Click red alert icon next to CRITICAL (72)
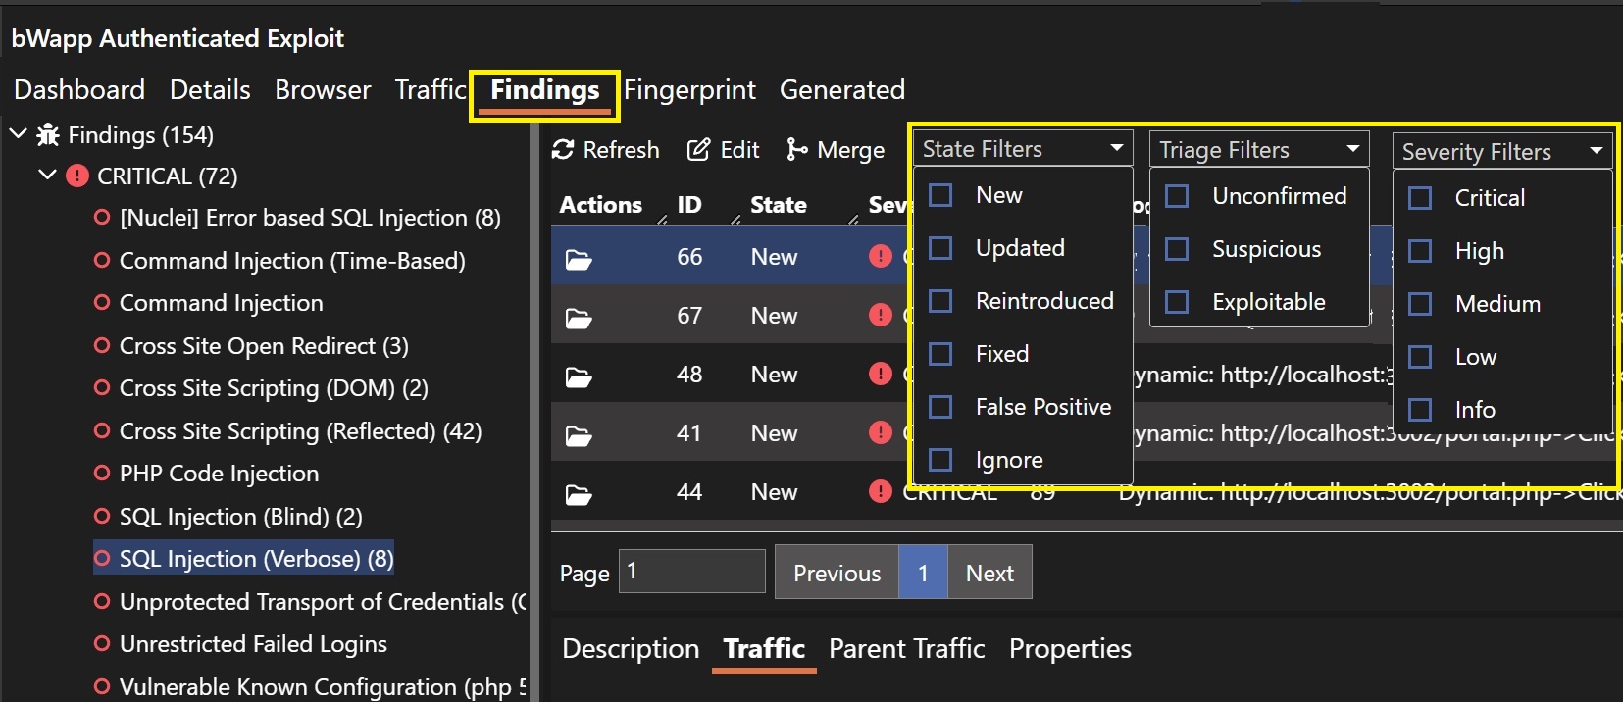Screen dimensions: 1623x702 [x=76, y=176]
